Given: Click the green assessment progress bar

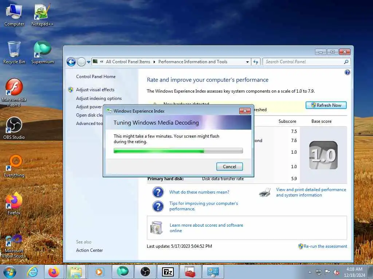Looking at the screenshot, I should coord(178,151).
